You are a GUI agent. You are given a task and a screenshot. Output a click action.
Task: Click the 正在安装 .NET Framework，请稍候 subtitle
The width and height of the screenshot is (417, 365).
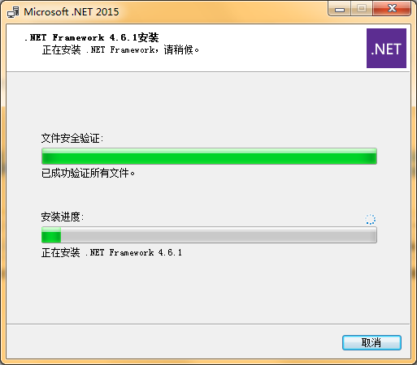coord(120,49)
